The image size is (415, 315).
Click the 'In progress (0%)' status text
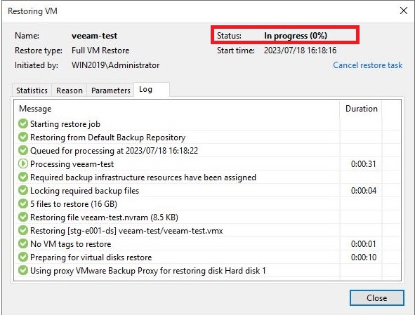pyautogui.click(x=296, y=36)
